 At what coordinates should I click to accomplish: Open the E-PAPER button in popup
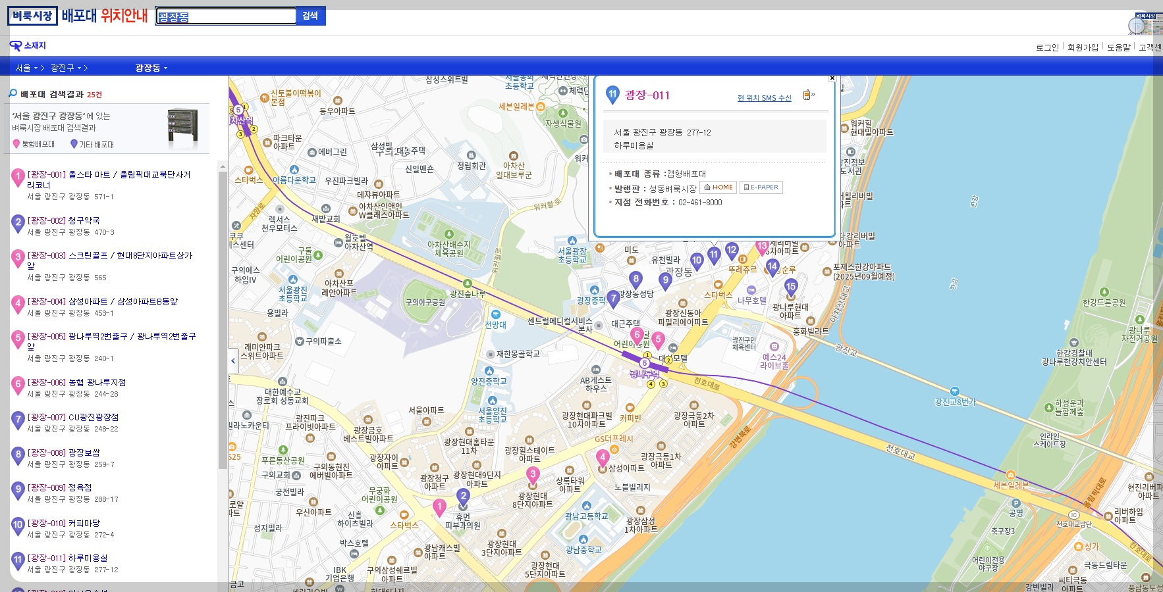tap(761, 187)
